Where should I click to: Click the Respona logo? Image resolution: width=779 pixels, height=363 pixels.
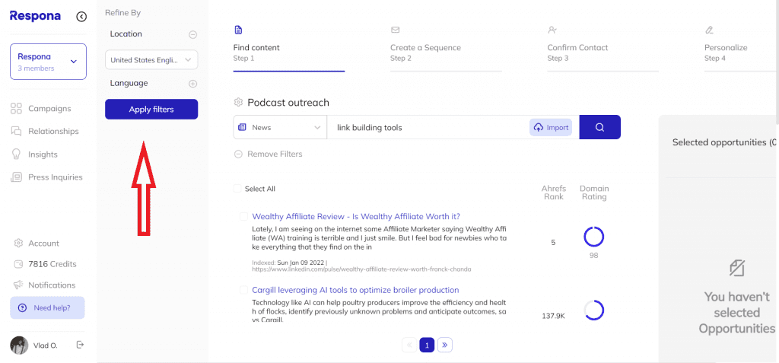[x=35, y=16]
